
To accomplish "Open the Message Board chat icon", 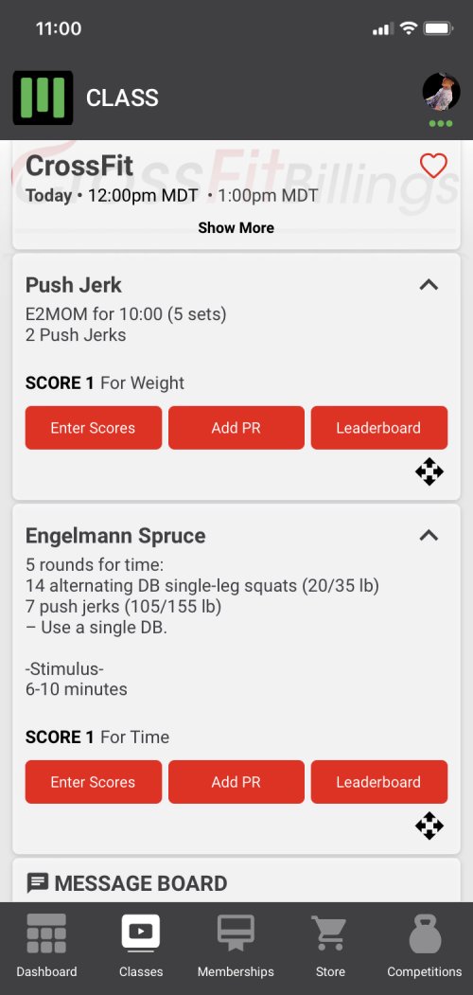I will [x=38, y=882].
